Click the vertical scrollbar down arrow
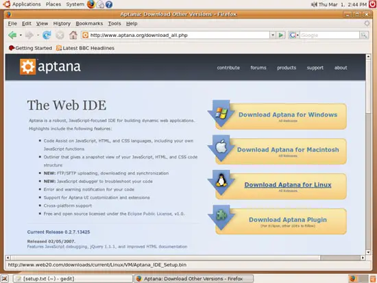This screenshot has width=377, height=283. click(x=368, y=252)
